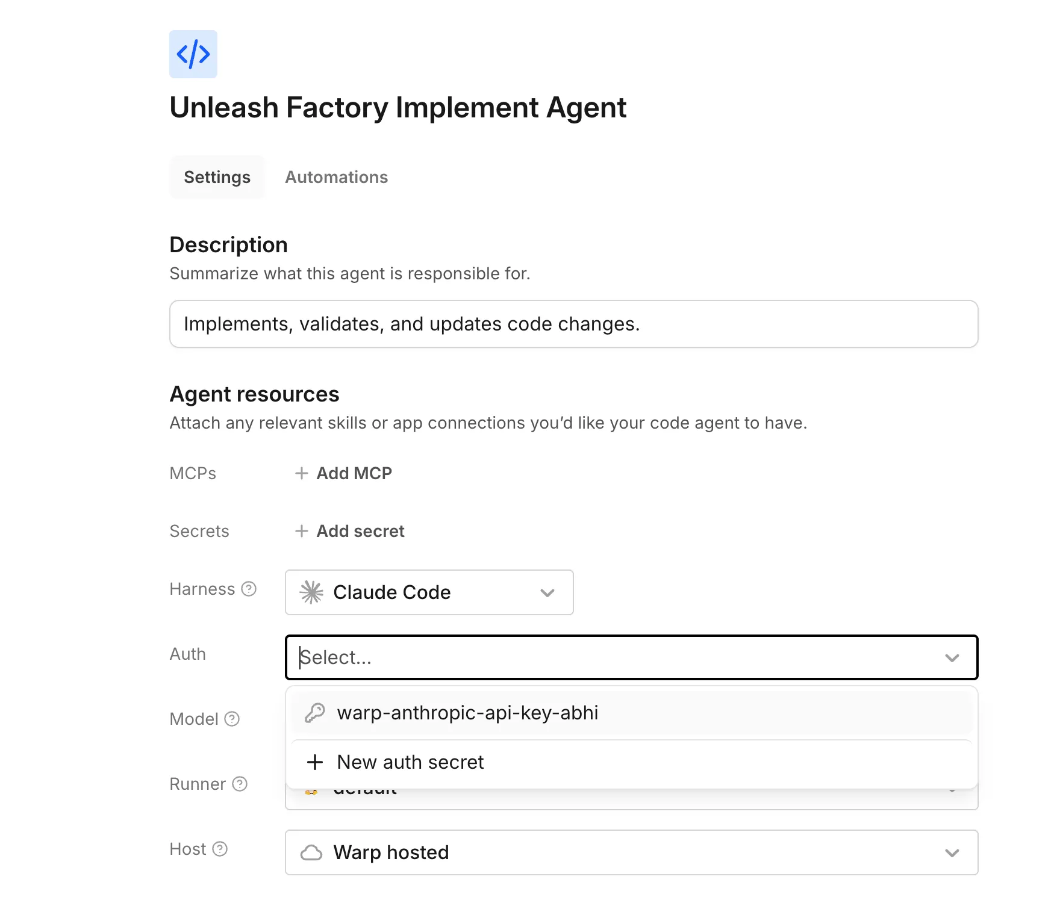Viewport: 1054px width, 903px height.
Task: Open the Claude Code harness dropdown
Action: tap(429, 592)
